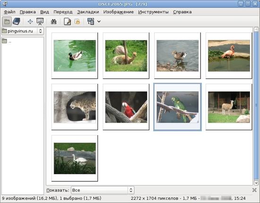The image size is (260, 203).
Task: Select the mallard duck thumbnail
Action: pyautogui.click(x=75, y=56)
